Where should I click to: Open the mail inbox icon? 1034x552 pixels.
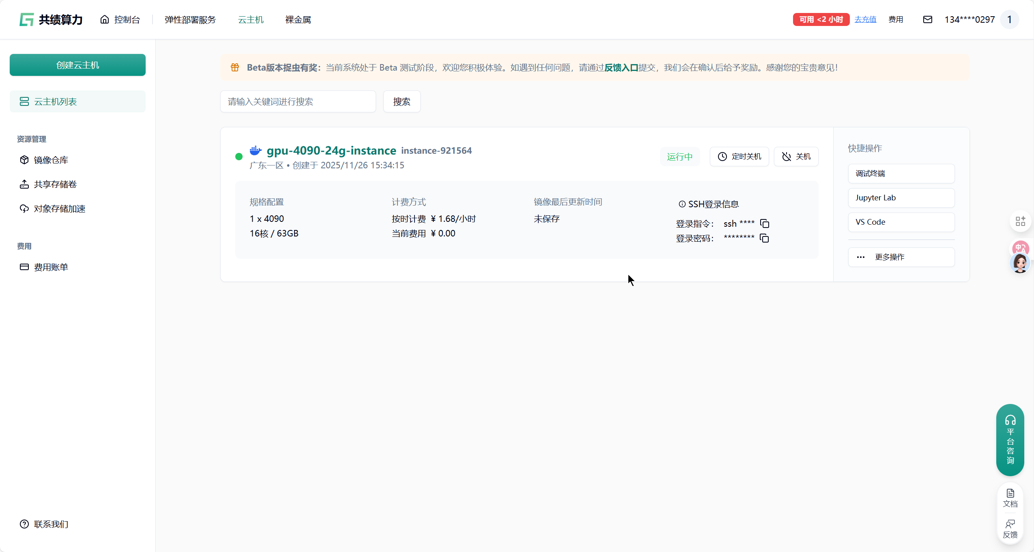tap(927, 19)
